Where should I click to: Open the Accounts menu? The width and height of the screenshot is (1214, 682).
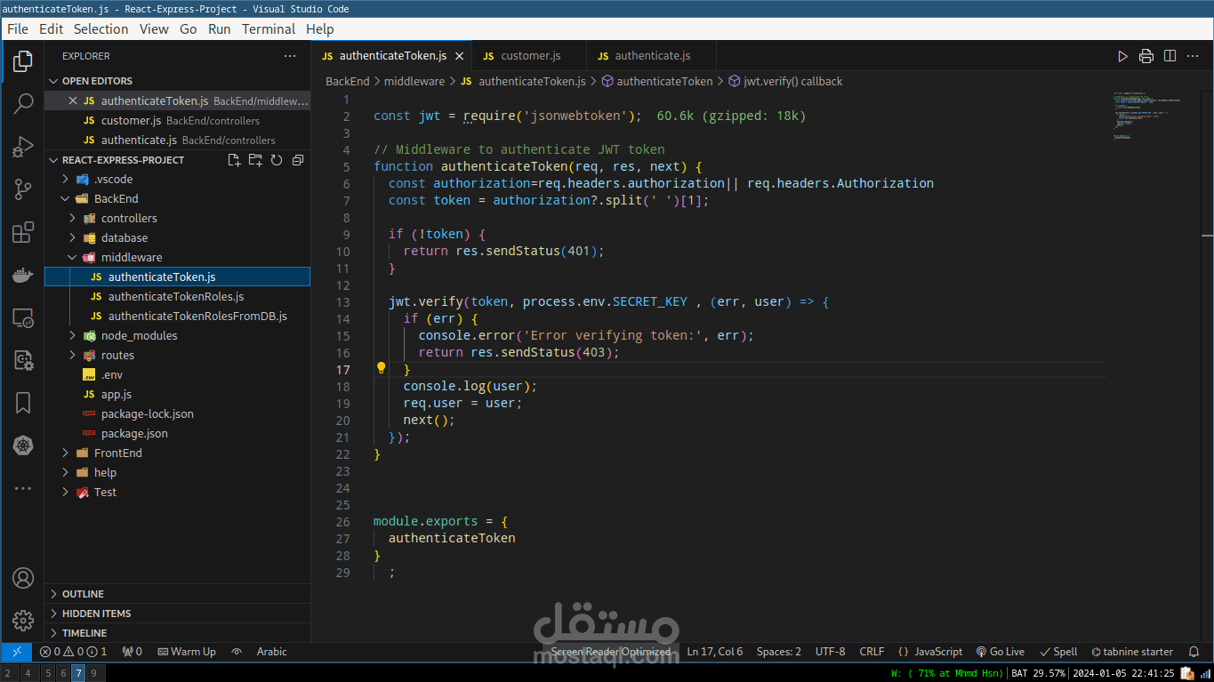[23, 578]
